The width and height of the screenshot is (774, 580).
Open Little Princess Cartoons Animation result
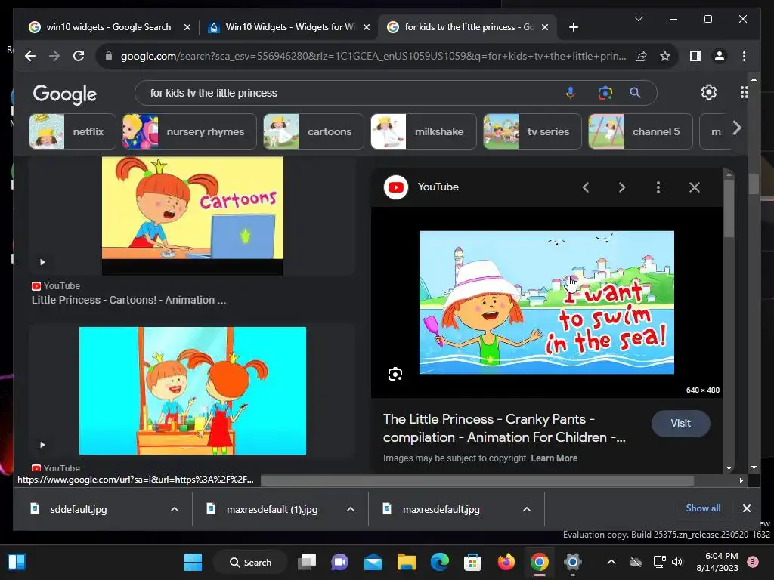coord(128,300)
